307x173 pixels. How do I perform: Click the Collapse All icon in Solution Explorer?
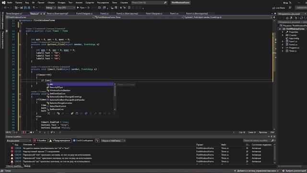point(305,18)
